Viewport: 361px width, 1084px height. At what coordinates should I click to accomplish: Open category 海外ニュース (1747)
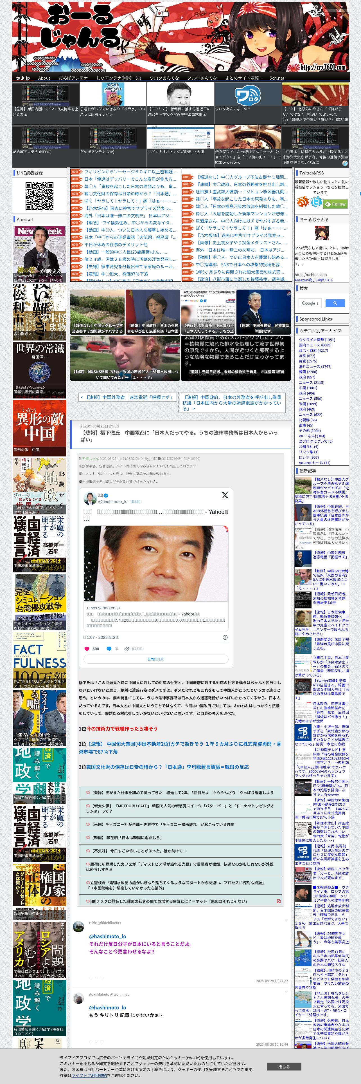(315, 366)
